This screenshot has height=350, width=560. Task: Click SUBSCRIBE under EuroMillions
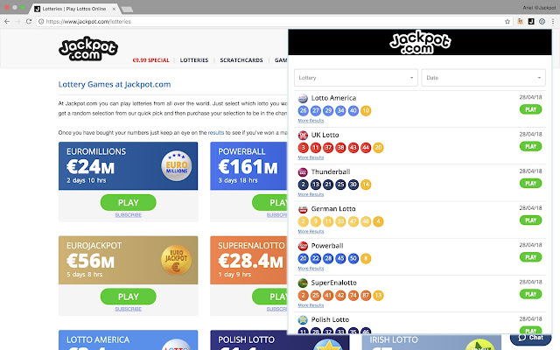pos(129,215)
